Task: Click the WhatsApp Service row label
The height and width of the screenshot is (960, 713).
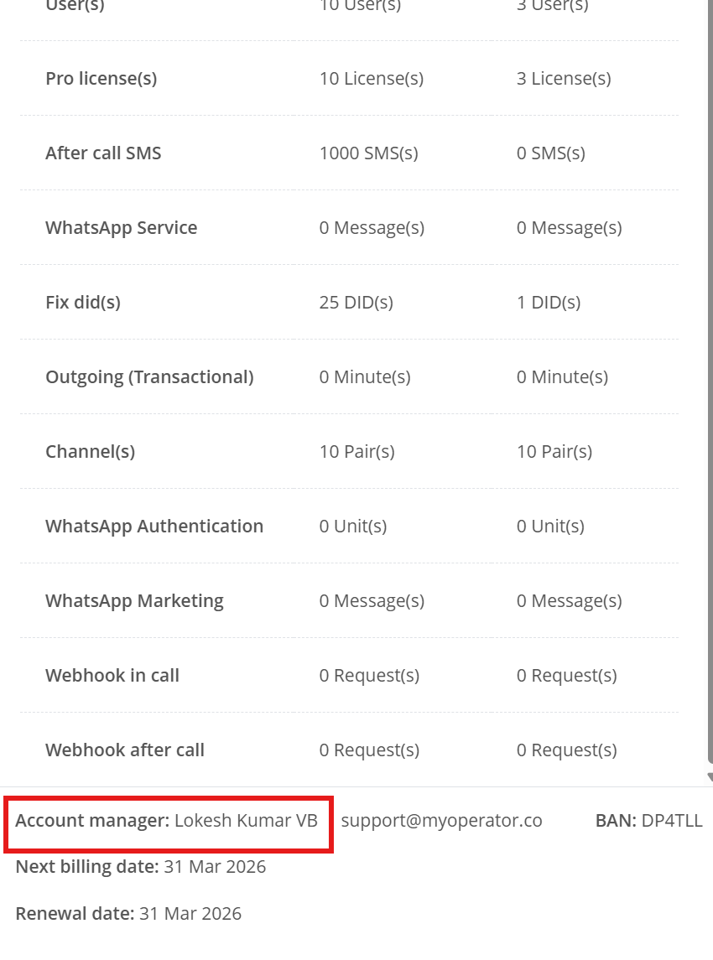Action: point(121,227)
